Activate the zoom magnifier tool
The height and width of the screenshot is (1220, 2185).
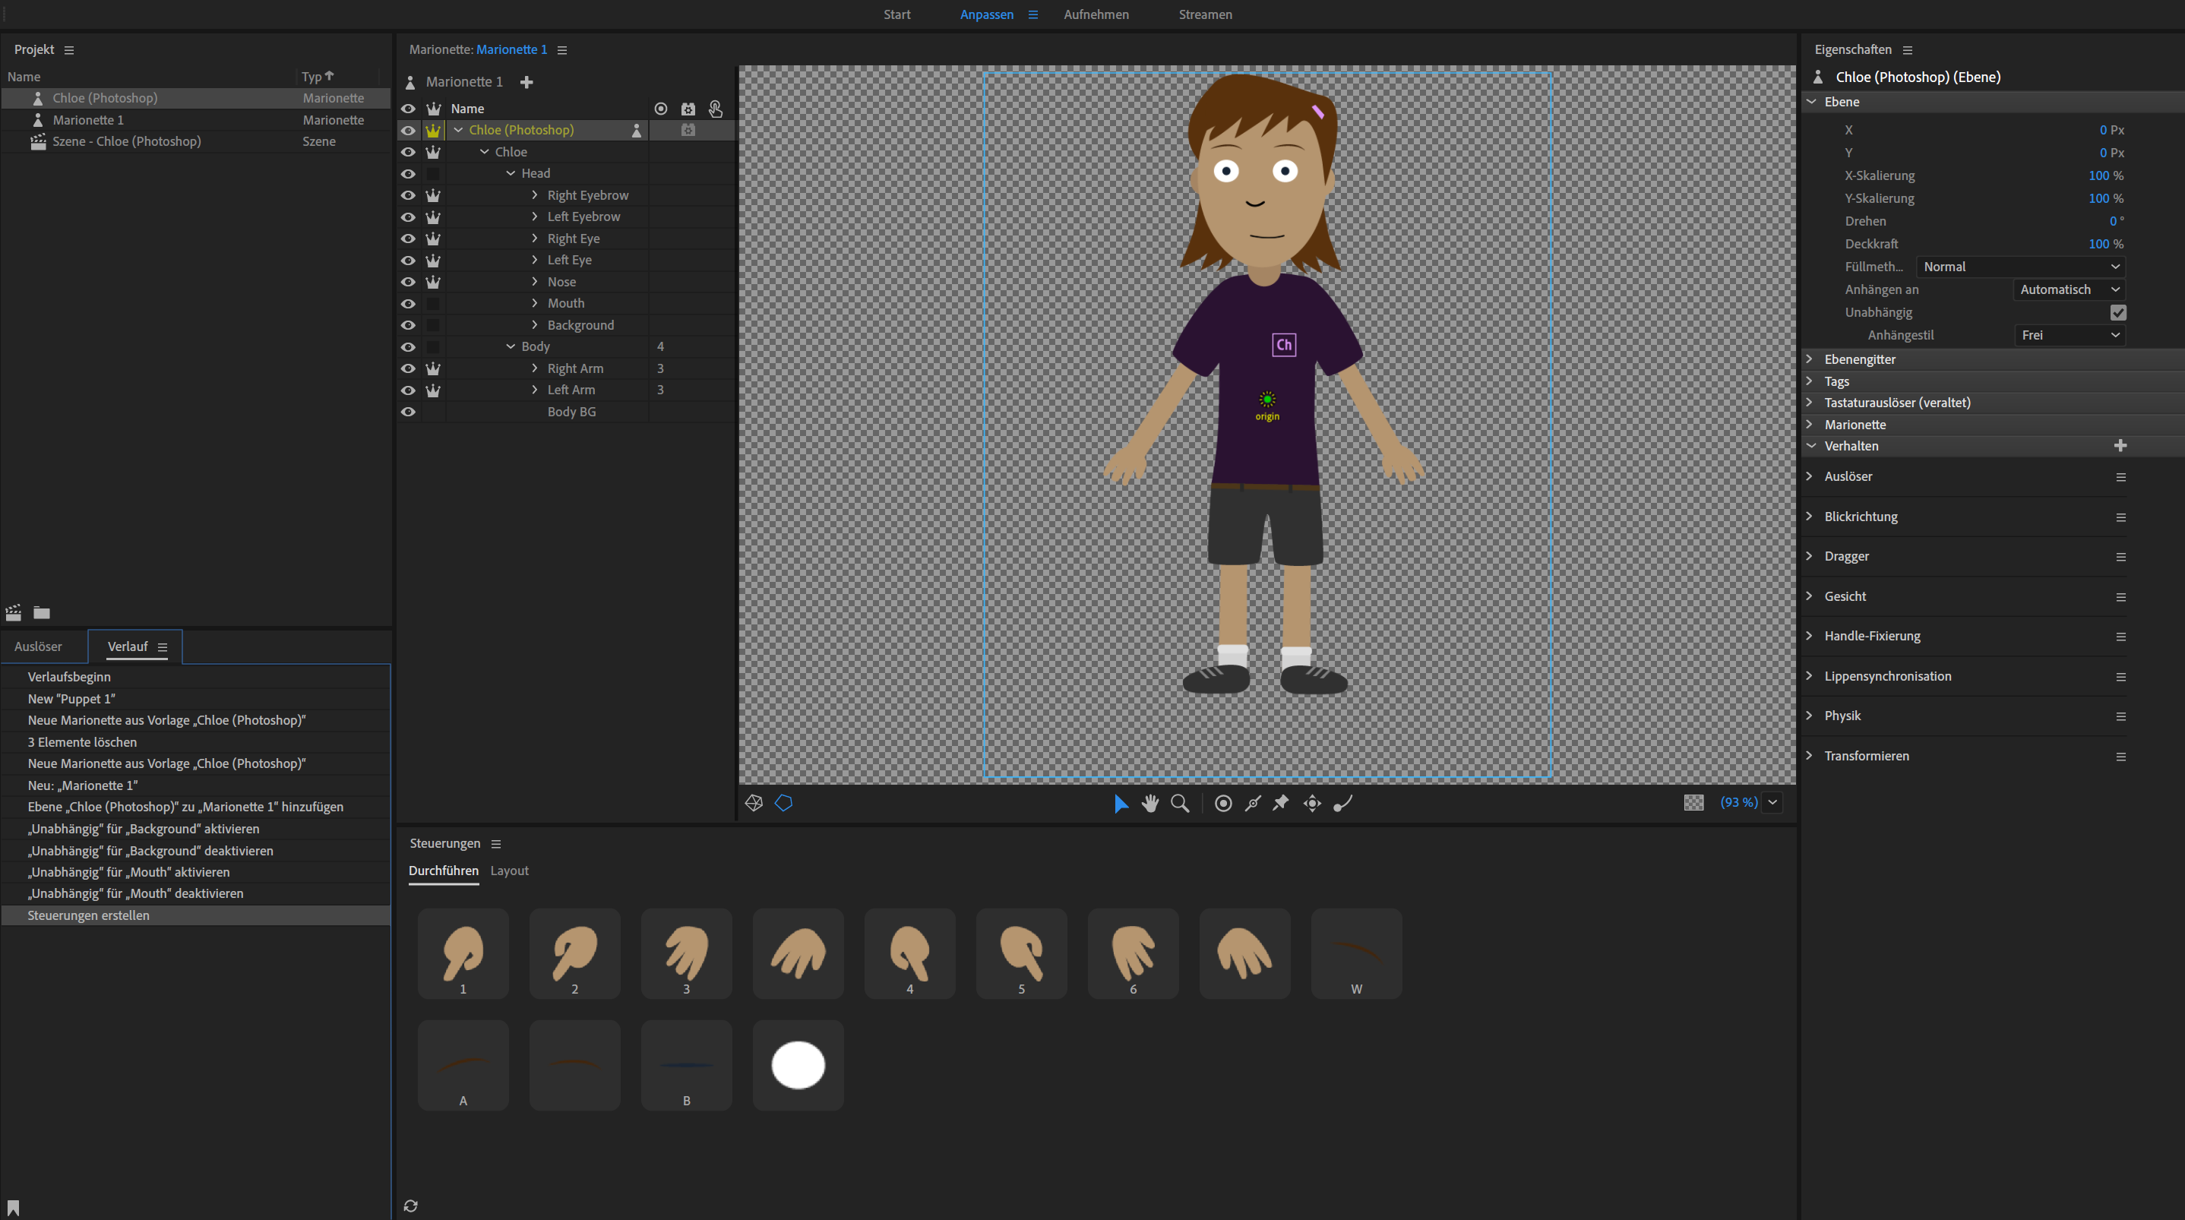click(x=1180, y=804)
